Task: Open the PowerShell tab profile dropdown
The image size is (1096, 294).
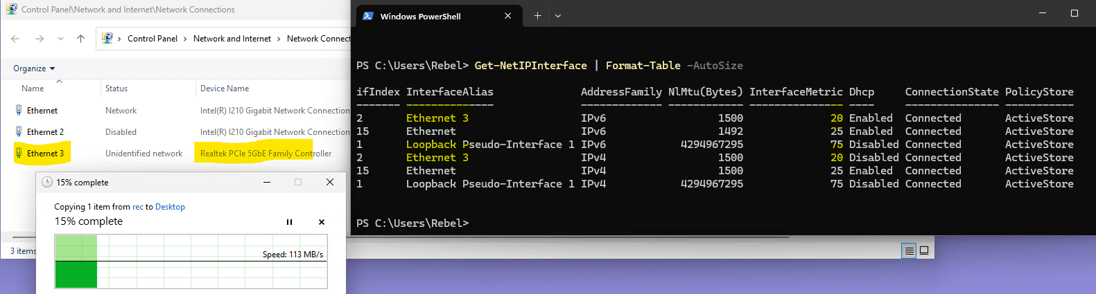Action: coord(558,16)
